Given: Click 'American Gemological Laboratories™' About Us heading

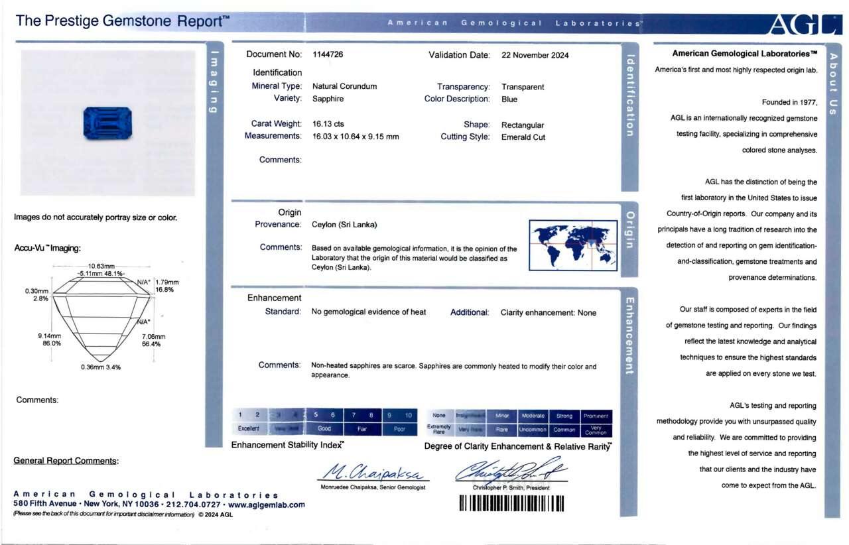Looking at the screenshot, I should [745, 54].
